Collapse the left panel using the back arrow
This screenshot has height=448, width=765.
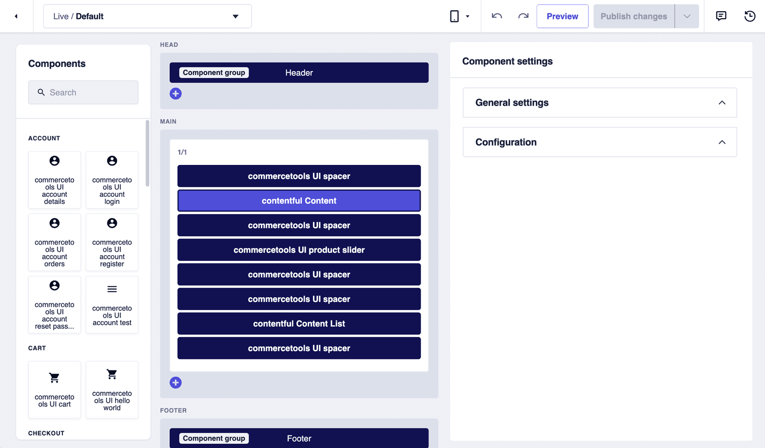pyautogui.click(x=16, y=16)
